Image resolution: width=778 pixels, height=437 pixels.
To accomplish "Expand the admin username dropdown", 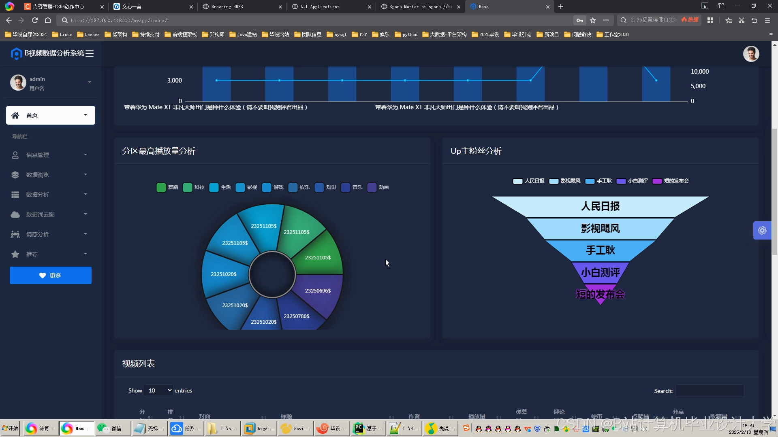I will (89, 82).
